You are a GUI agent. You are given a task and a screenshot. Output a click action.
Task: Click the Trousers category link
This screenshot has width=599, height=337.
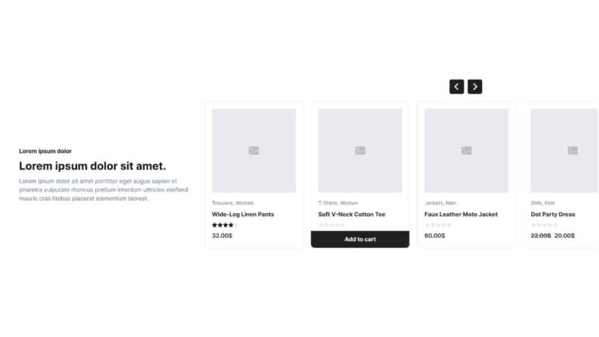(x=222, y=203)
